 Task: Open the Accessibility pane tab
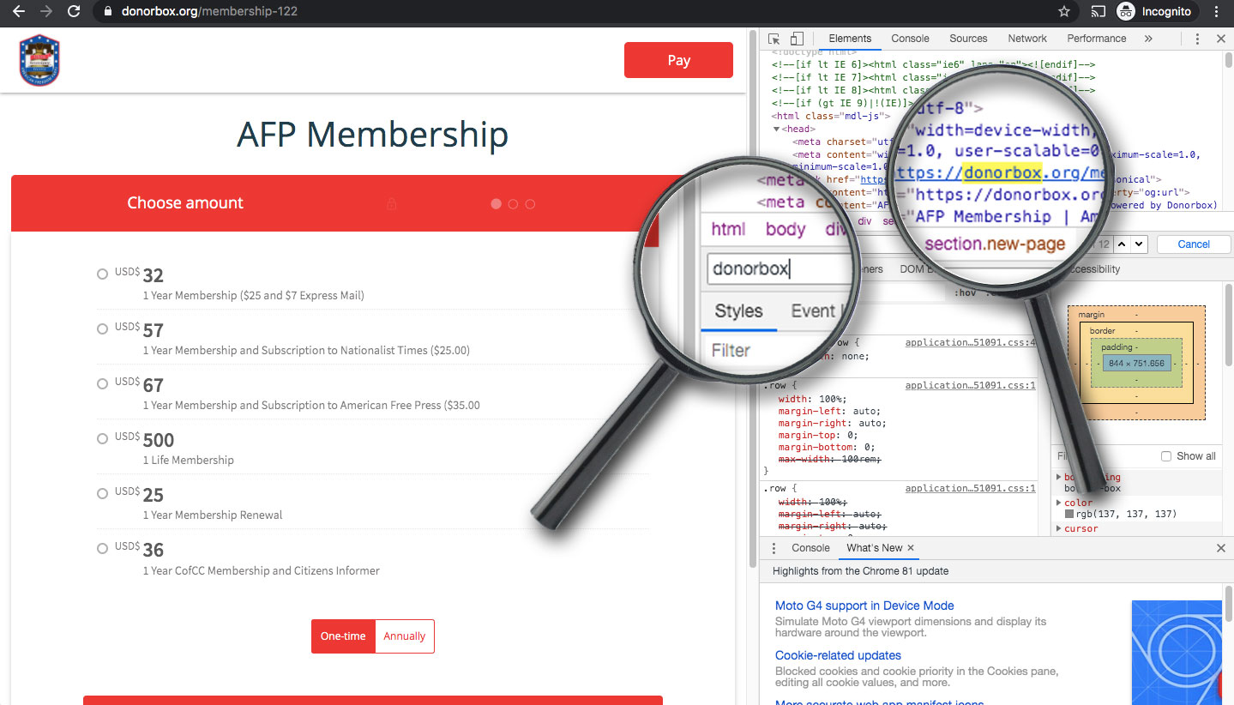1095,269
